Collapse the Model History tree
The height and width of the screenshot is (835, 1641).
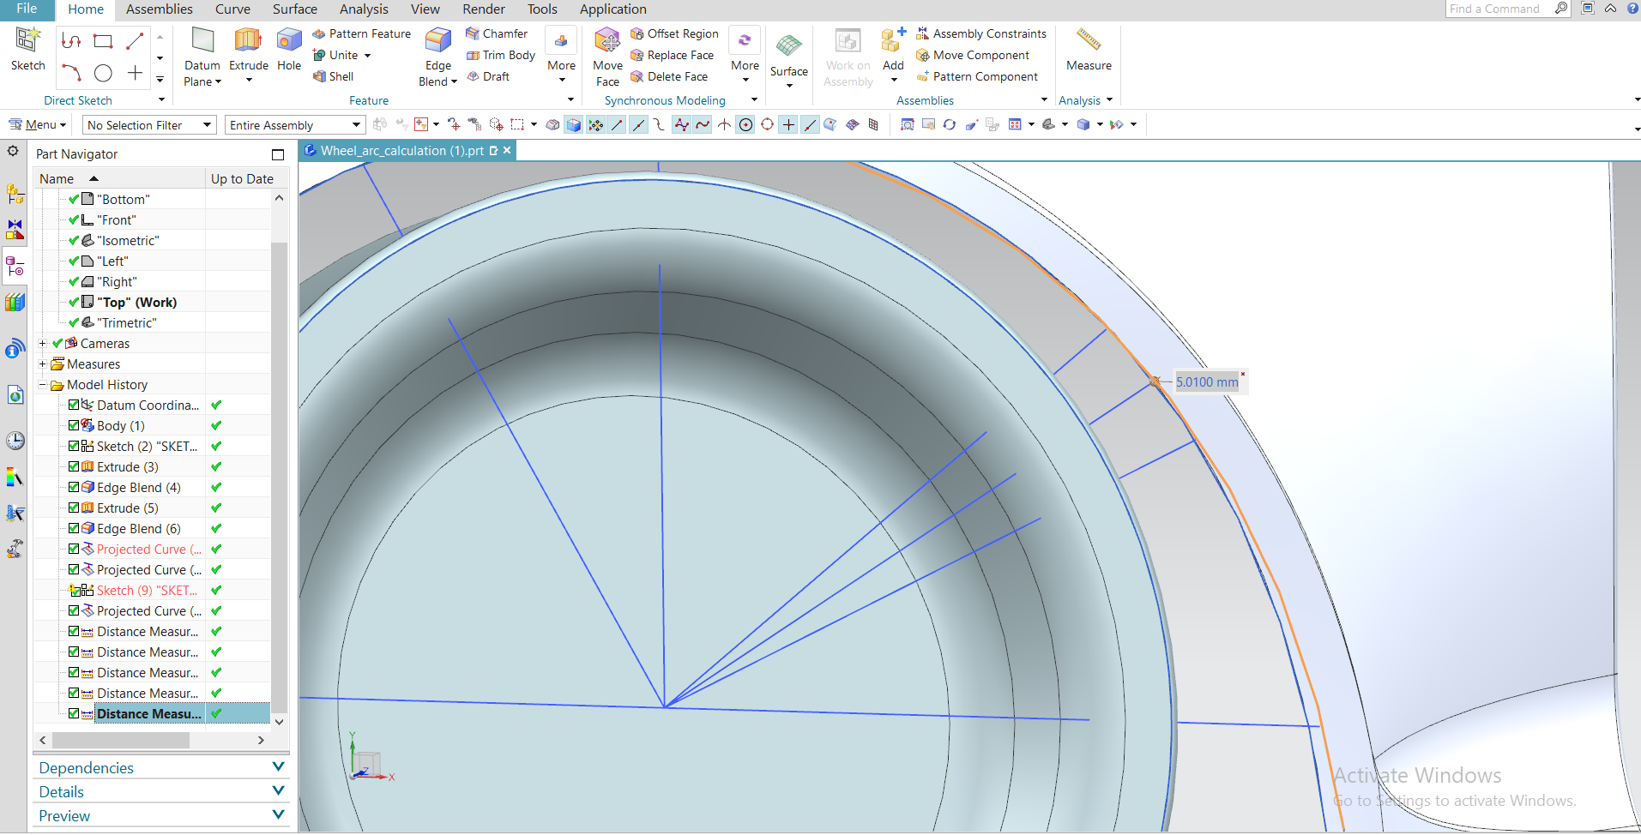(x=42, y=384)
